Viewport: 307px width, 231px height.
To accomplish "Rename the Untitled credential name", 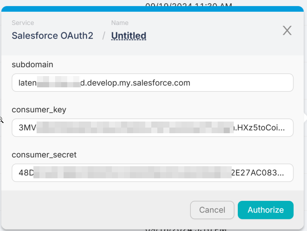I will pos(129,36).
